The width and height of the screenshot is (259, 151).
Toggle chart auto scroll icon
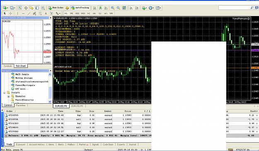131,8
